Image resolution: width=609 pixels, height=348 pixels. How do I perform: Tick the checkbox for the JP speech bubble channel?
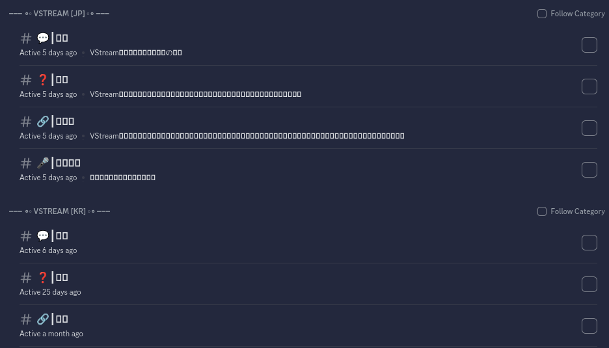[589, 45]
